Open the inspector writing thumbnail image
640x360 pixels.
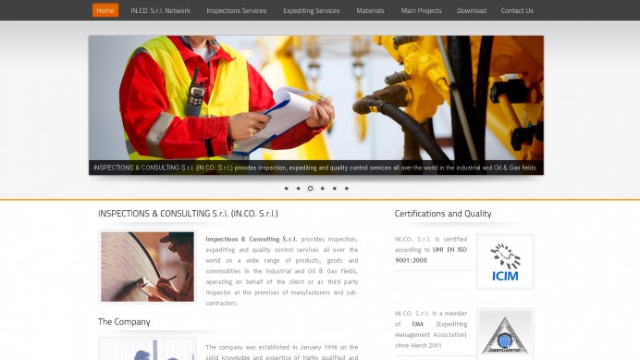click(x=147, y=267)
